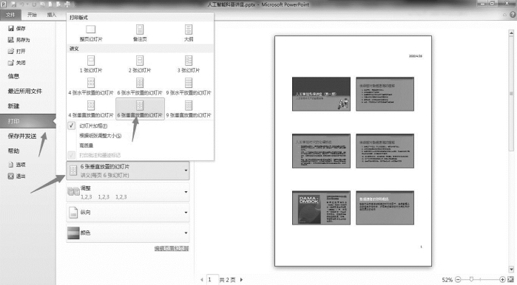This screenshot has height=285, width=517.
Task: Click the zoom to fit page icon
Action: (511, 279)
